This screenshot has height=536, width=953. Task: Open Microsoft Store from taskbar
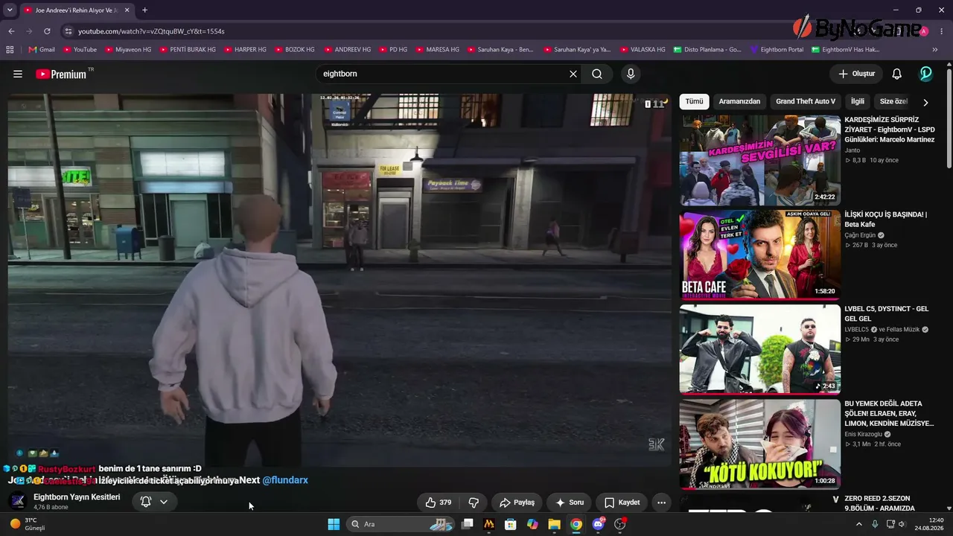pyautogui.click(x=511, y=524)
